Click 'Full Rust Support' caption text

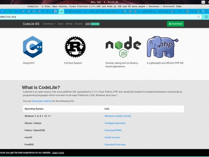click(x=73, y=63)
